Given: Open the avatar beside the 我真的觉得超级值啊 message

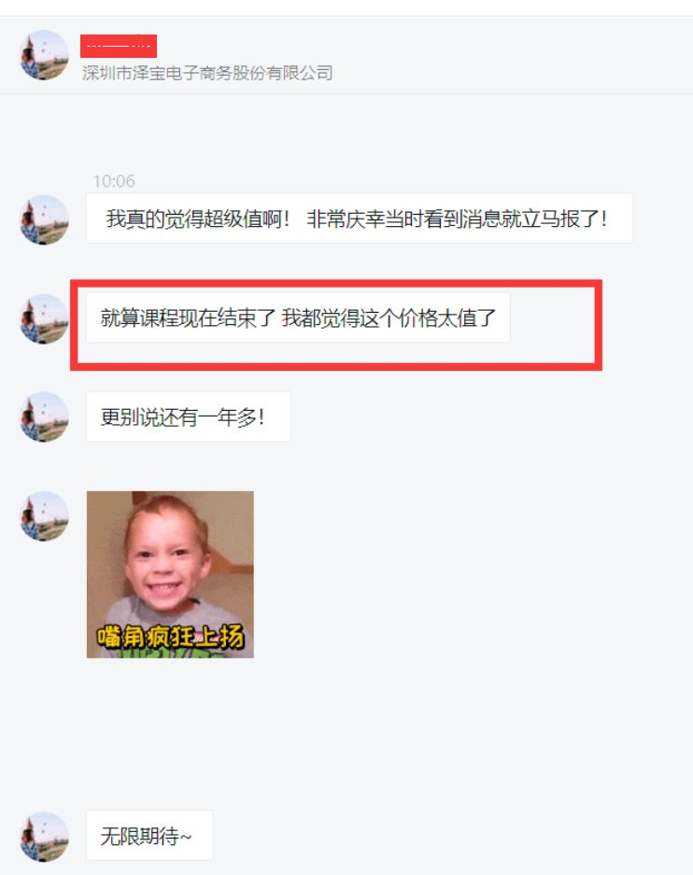Looking at the screenshot, I should pos(44,219).
